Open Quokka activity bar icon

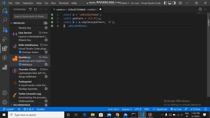point(5,67)
